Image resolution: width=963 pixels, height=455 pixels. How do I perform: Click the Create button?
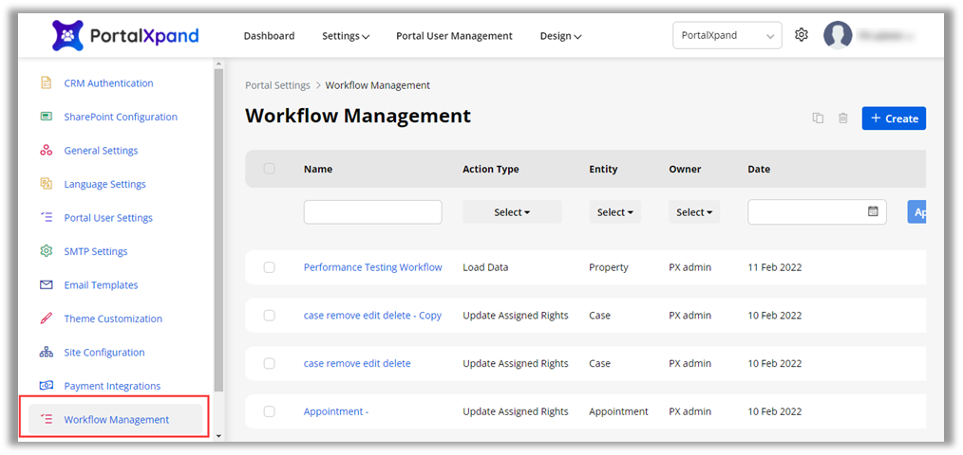point(893,118)
